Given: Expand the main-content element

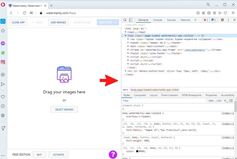Looking at the screenshot, I should pos(128,46).
